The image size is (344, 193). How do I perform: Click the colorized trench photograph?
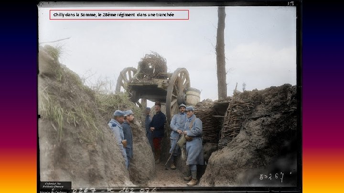pos(169,96)
